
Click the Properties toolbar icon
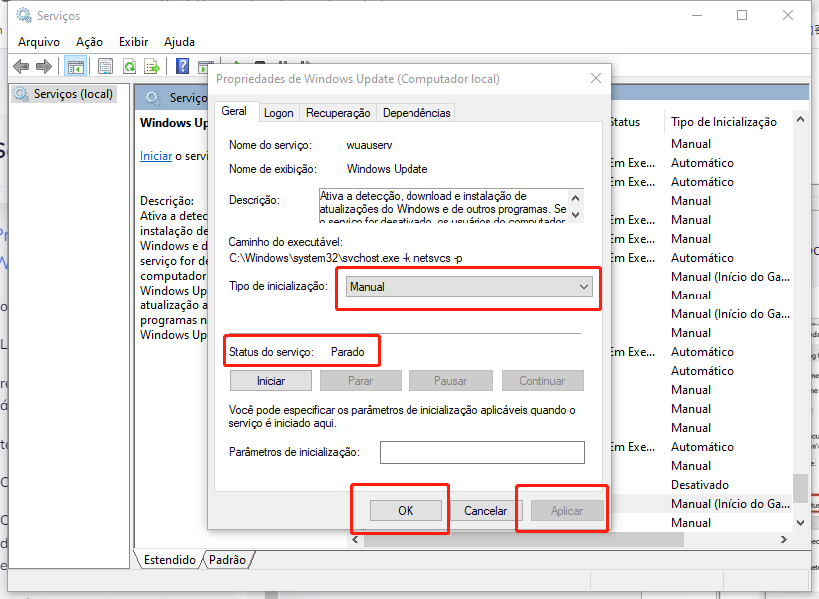[x=105, y=66]
